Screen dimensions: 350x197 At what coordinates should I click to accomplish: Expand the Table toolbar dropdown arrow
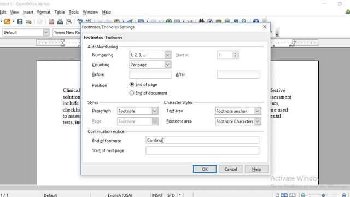(183, 21)
